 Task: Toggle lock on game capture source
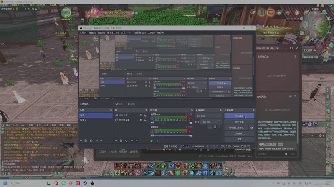coord(145,115)
